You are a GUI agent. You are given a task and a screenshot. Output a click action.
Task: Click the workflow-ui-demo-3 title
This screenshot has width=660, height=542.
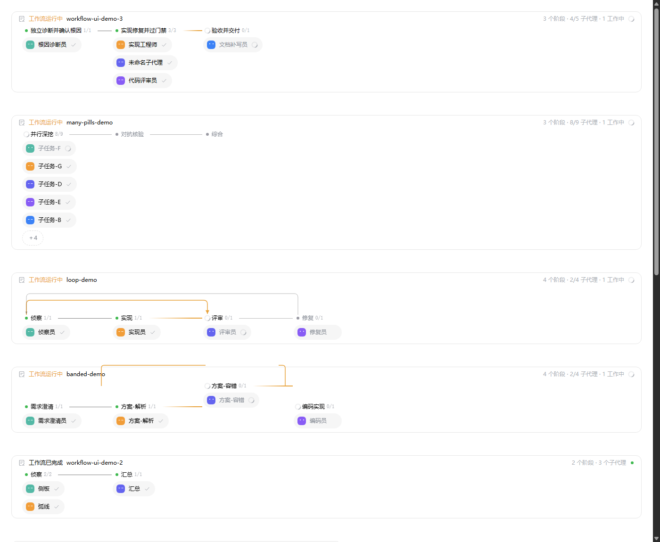[x=94, y=19]
